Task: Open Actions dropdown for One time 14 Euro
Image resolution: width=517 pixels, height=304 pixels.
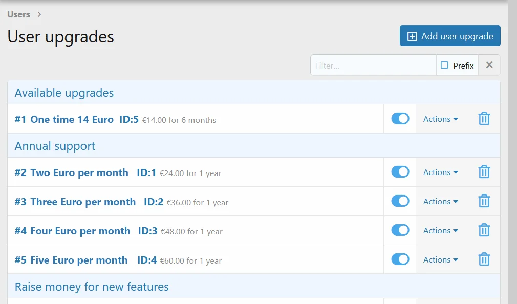Action: [x=441, y=119]
